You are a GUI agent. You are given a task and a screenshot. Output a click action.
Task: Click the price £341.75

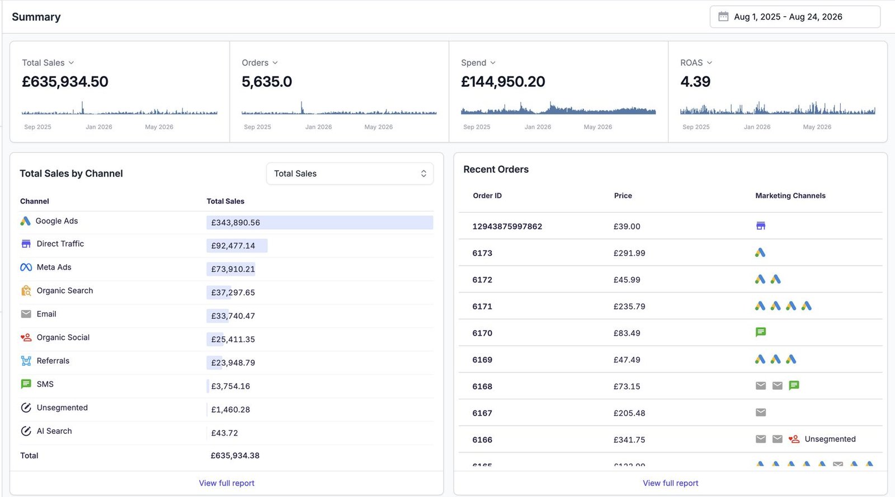coord(629,440)
